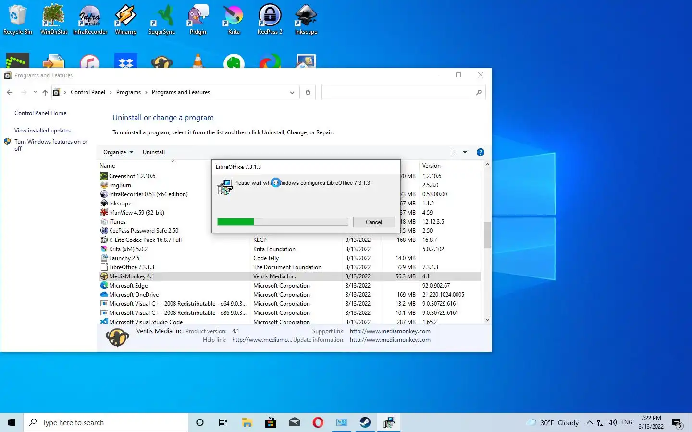Open the Recycle Bin desktop icon
This screenshot has width=692, height=432.
[18, 19]
